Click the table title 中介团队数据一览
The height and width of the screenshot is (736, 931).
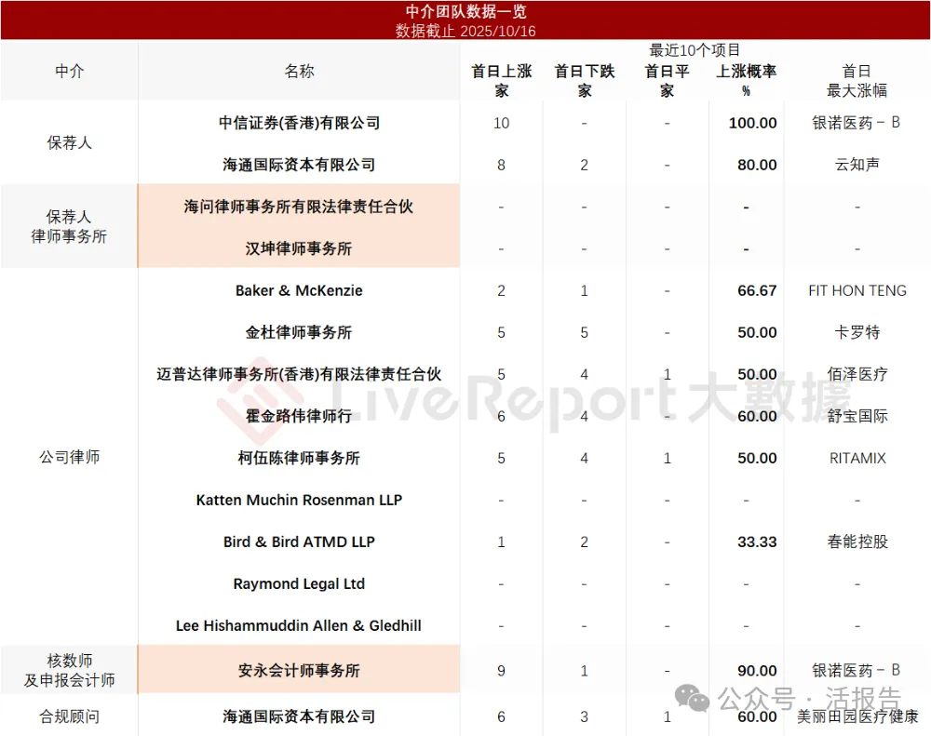(x=465, y=11)
